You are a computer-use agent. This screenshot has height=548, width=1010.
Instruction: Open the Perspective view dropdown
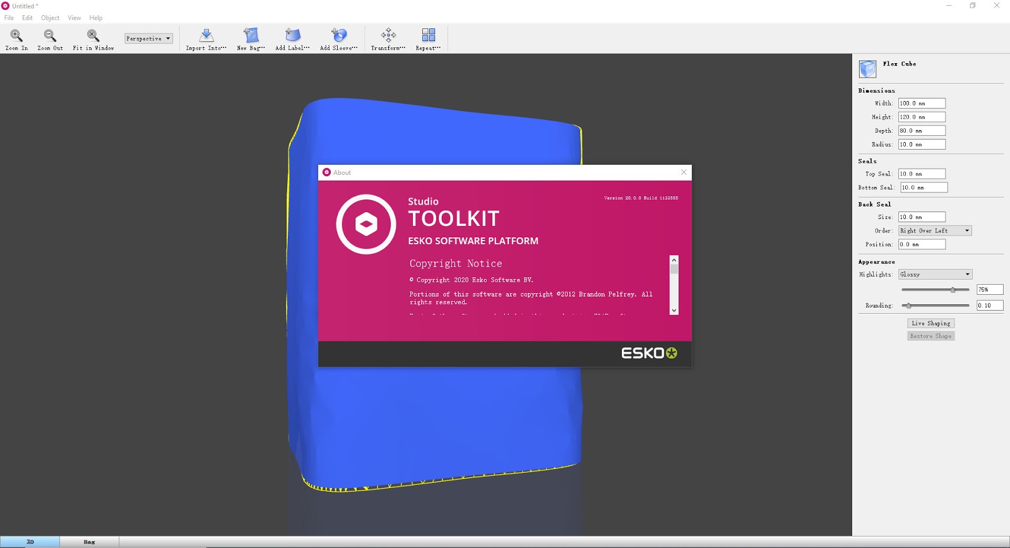[148, 39]
